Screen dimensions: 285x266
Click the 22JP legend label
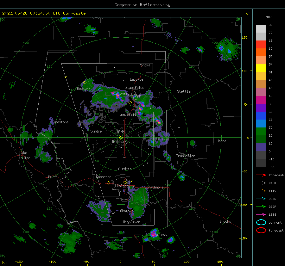pos(272,207)
